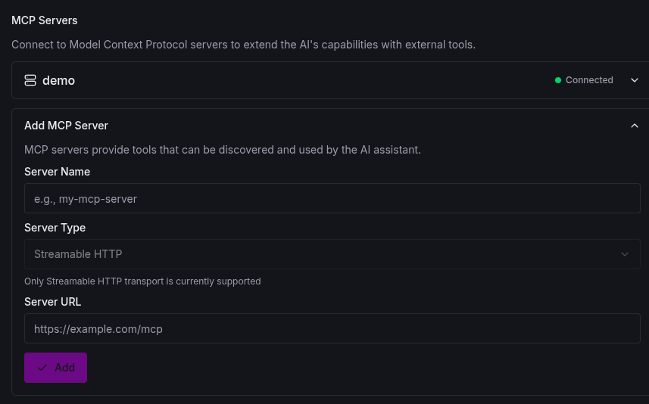Collapse the Add MCP Server section chevron

tap(635, 126)
